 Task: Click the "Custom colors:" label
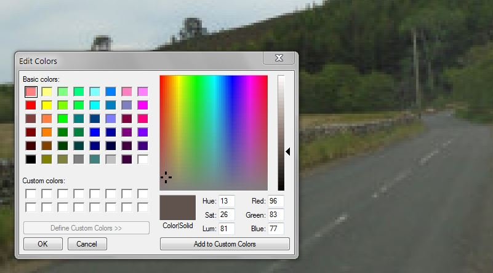[x=44, y=181]
